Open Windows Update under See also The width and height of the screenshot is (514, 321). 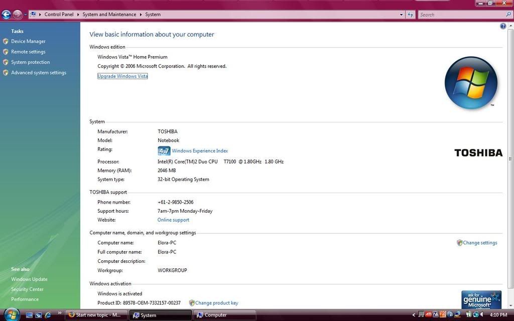(x=29, y=279)
